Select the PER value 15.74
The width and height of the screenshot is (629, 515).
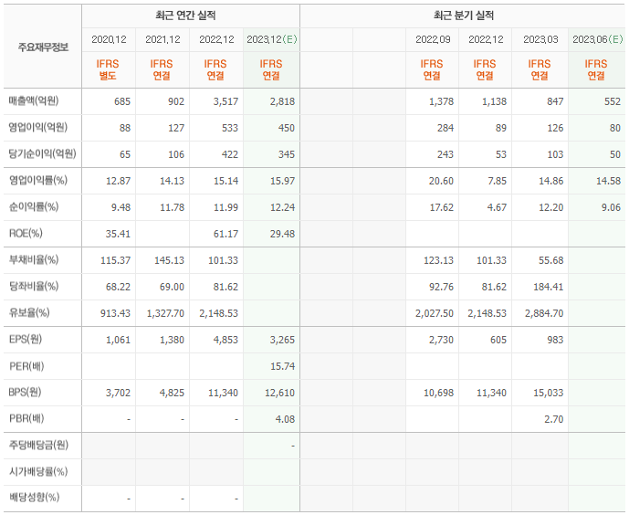pos(282,366)
